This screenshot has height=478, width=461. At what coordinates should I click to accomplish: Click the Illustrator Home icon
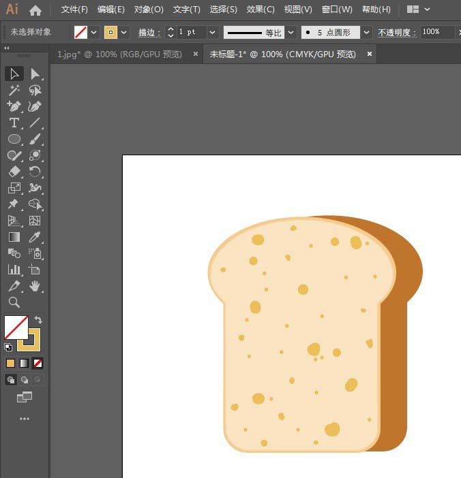(x=35, y=10)
